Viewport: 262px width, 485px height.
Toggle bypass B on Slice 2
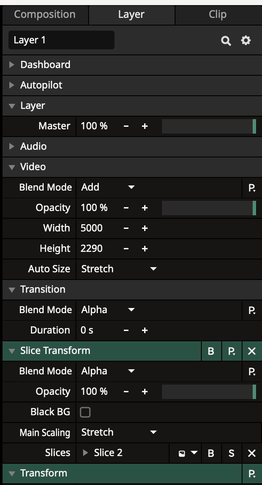(x=211, y=453)
